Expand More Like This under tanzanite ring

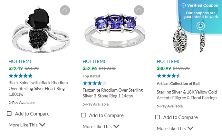101,126
